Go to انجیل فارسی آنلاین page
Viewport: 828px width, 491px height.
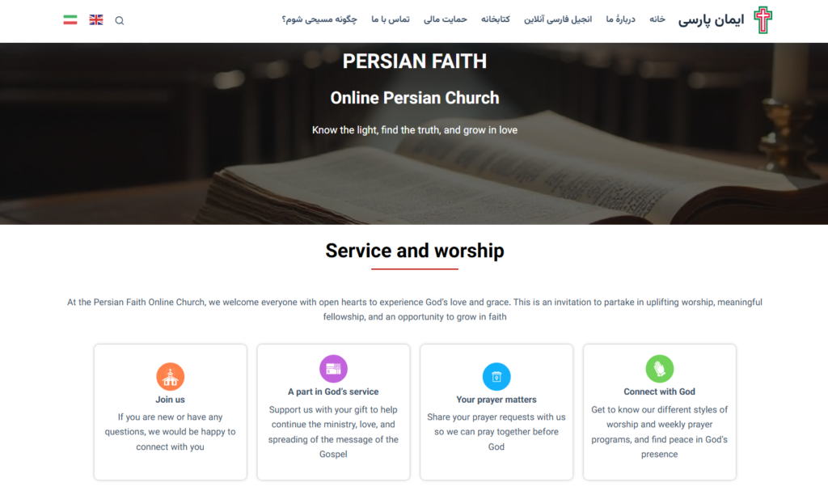coord(558,19)
